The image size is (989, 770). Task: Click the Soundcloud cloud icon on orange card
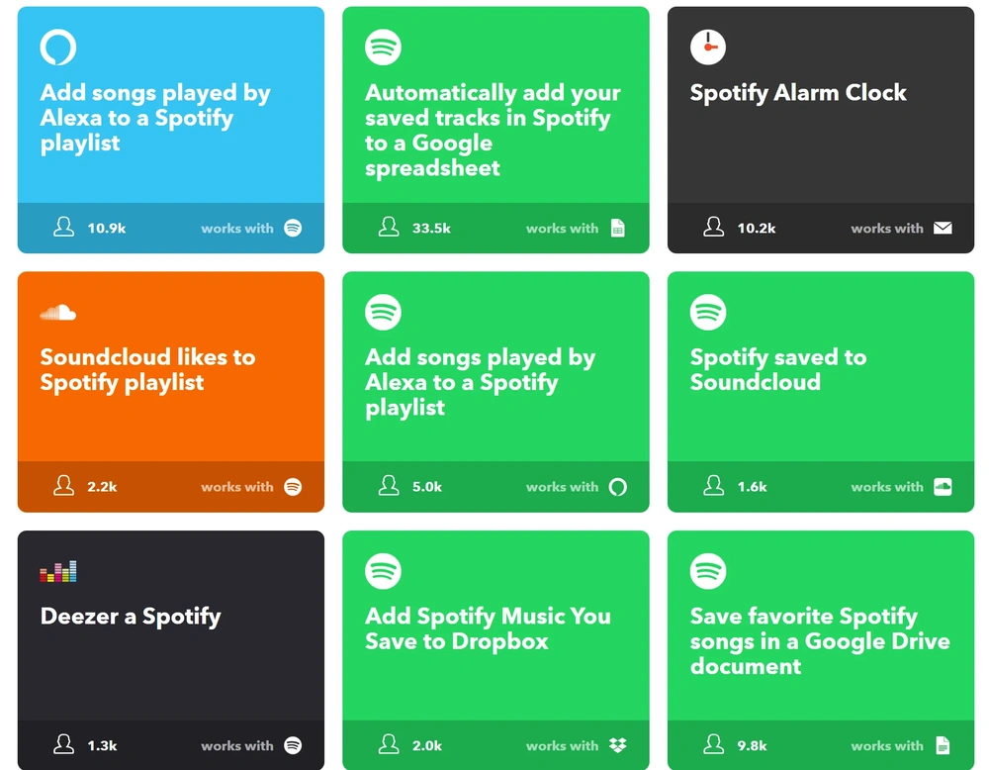[x=58, y=313]
